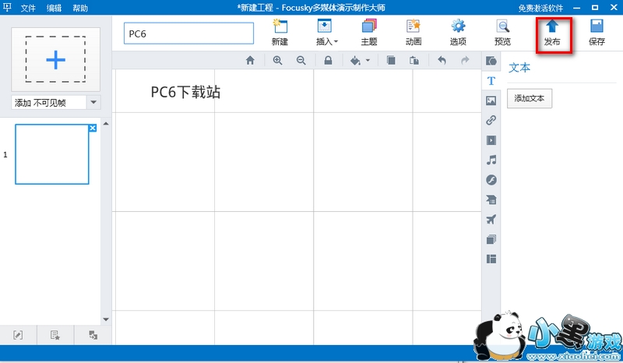This screenshot has height=363, width=623.
Task: Click the project title field containing PC6
Action: [x=188, y=33]
